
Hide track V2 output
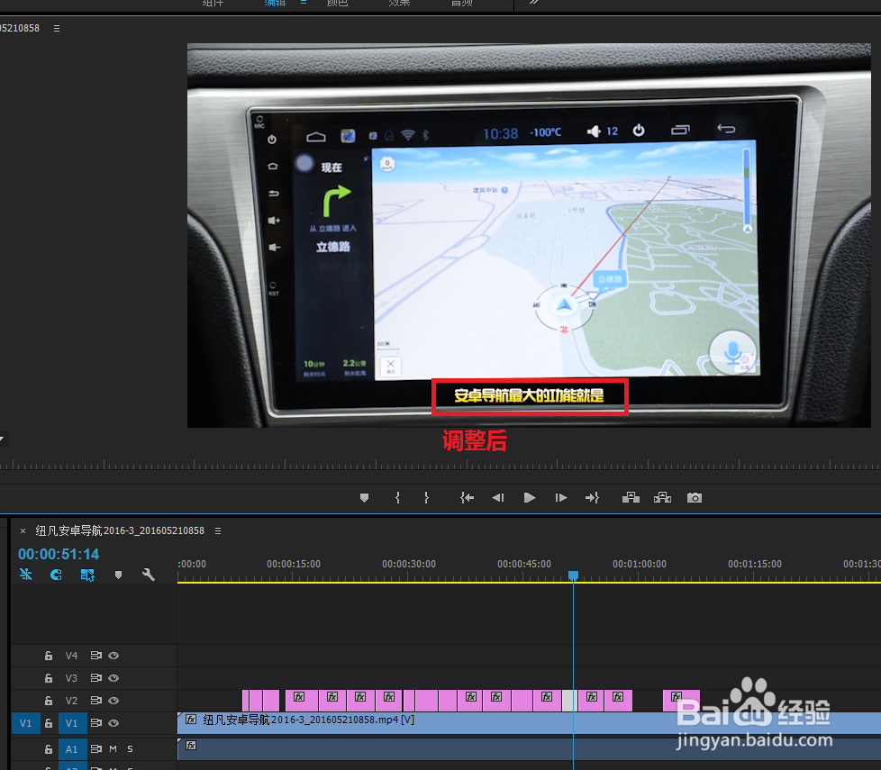tap(114, 701)
